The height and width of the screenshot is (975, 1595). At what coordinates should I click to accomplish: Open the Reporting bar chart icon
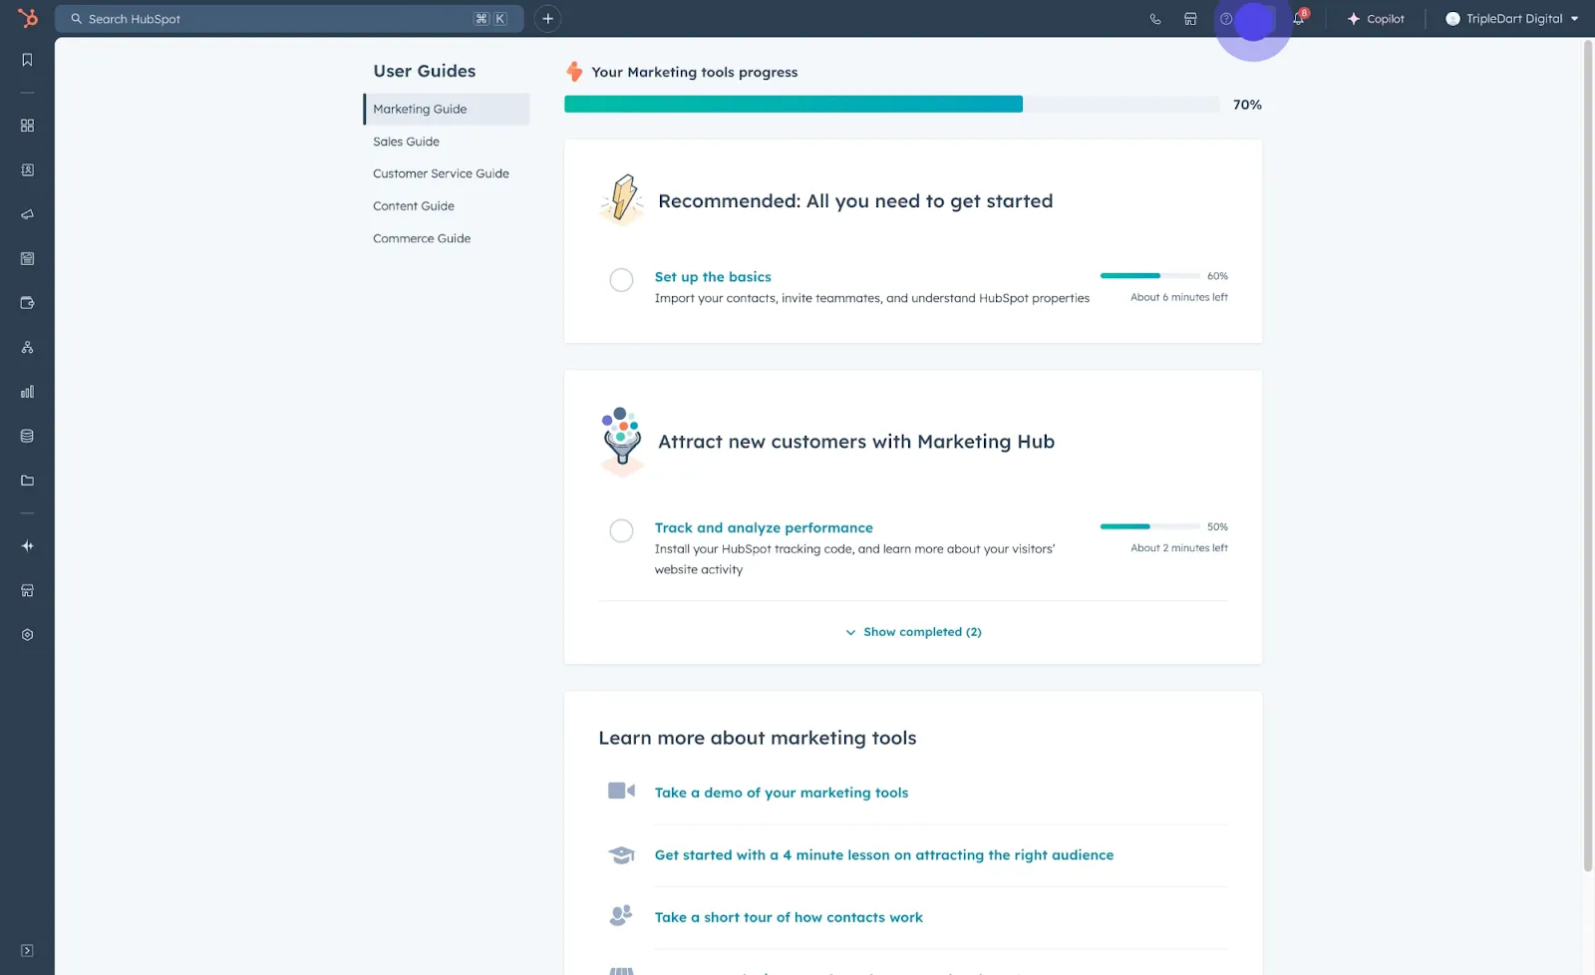point(27,392)
